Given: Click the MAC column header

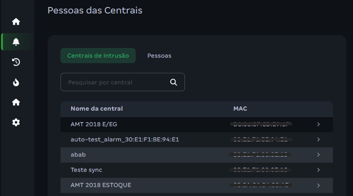Looking at the screenshot, I should pyautogui.click(x=240, y=109).
